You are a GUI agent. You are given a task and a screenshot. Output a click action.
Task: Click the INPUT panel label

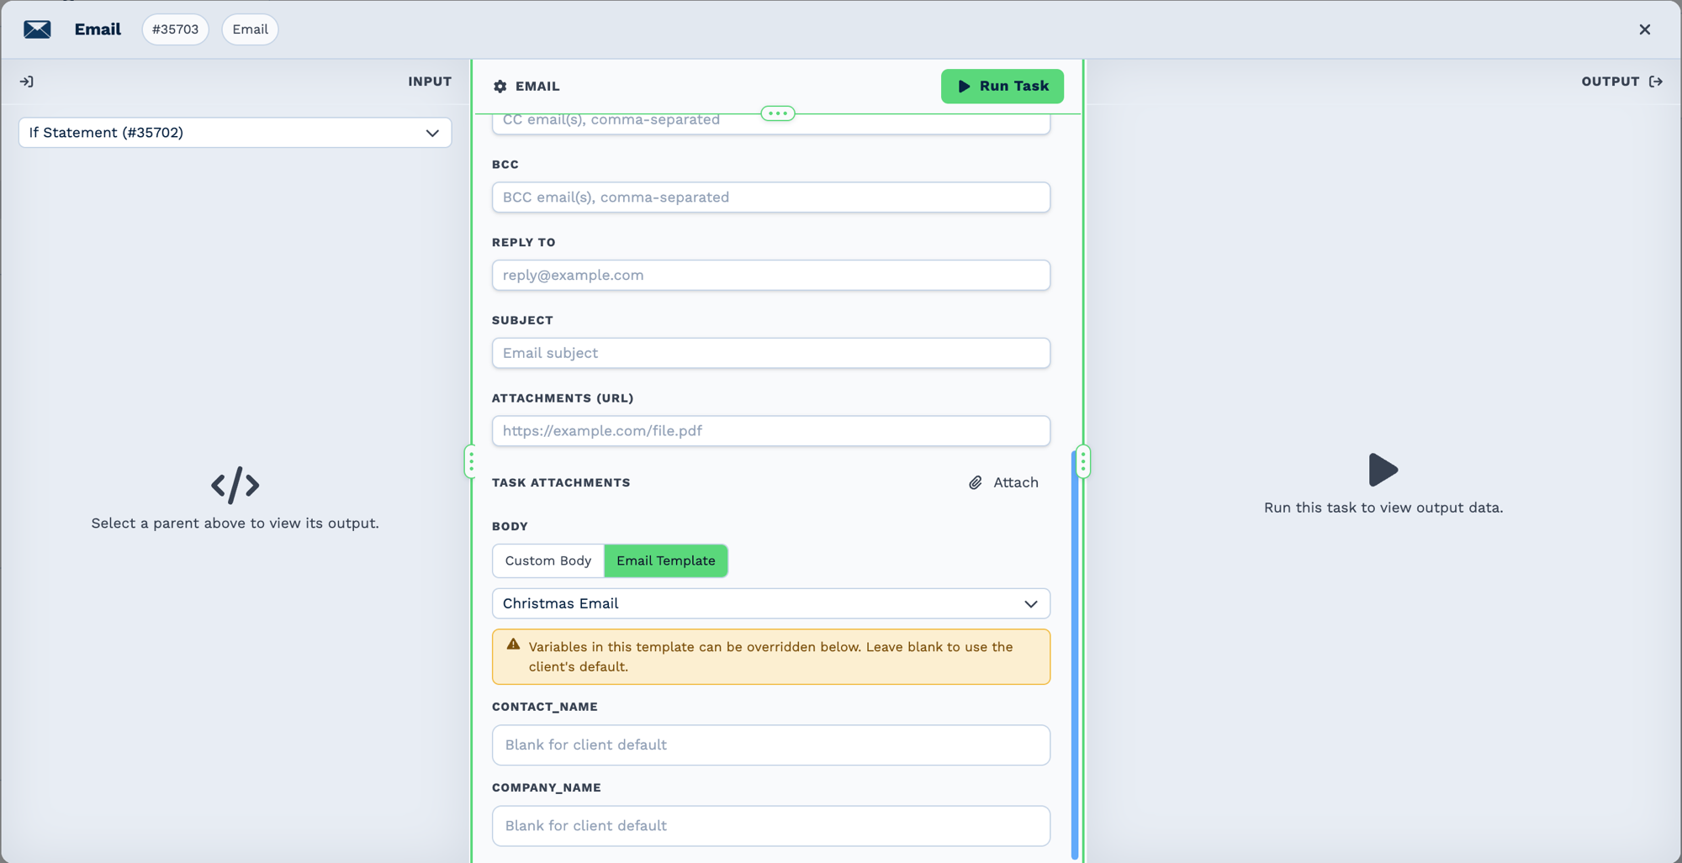(430, 82)
